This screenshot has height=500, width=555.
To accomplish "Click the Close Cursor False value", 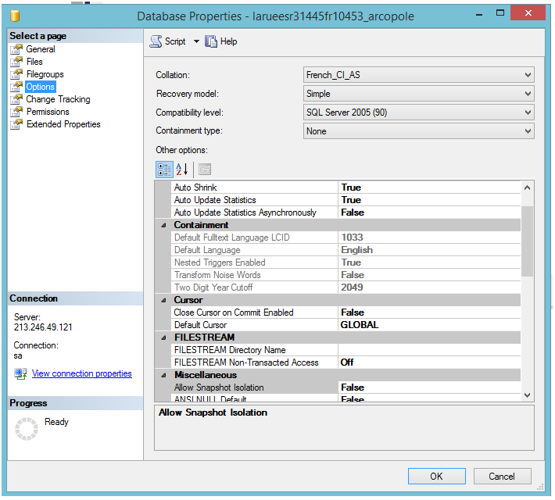I will coord(429,312).
